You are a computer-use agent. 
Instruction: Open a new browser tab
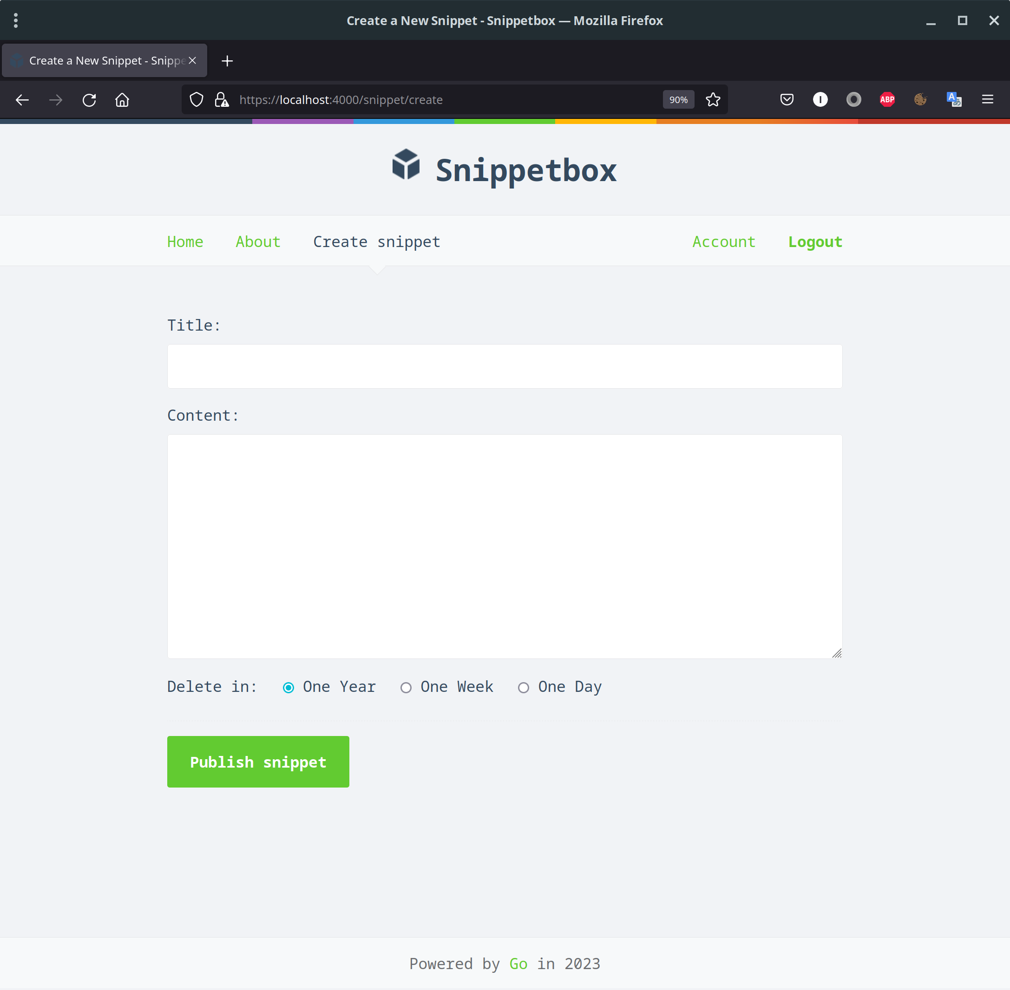point(227,61)
